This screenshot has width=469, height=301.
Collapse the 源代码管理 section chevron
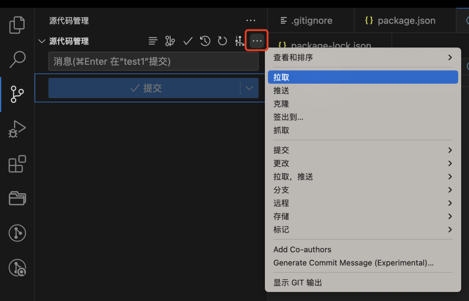tap(42, 41)
